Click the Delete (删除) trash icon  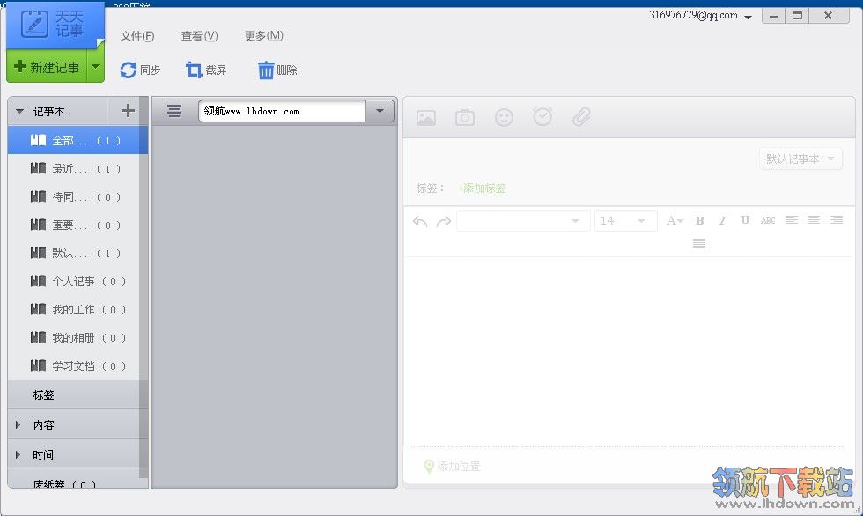tap(266, 70)
